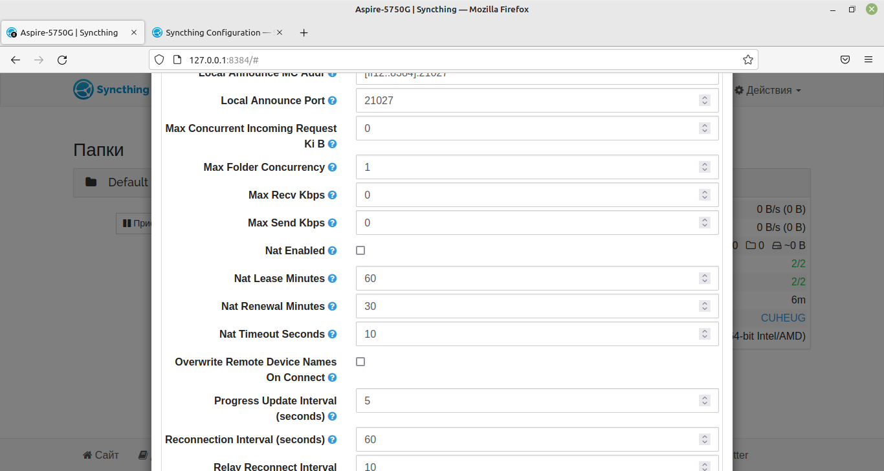Screen dimensions: 884x471
Task: Adjust stepper arrows on Max Send Kbps
Action: pyautogui.click(x=704, y=223)
